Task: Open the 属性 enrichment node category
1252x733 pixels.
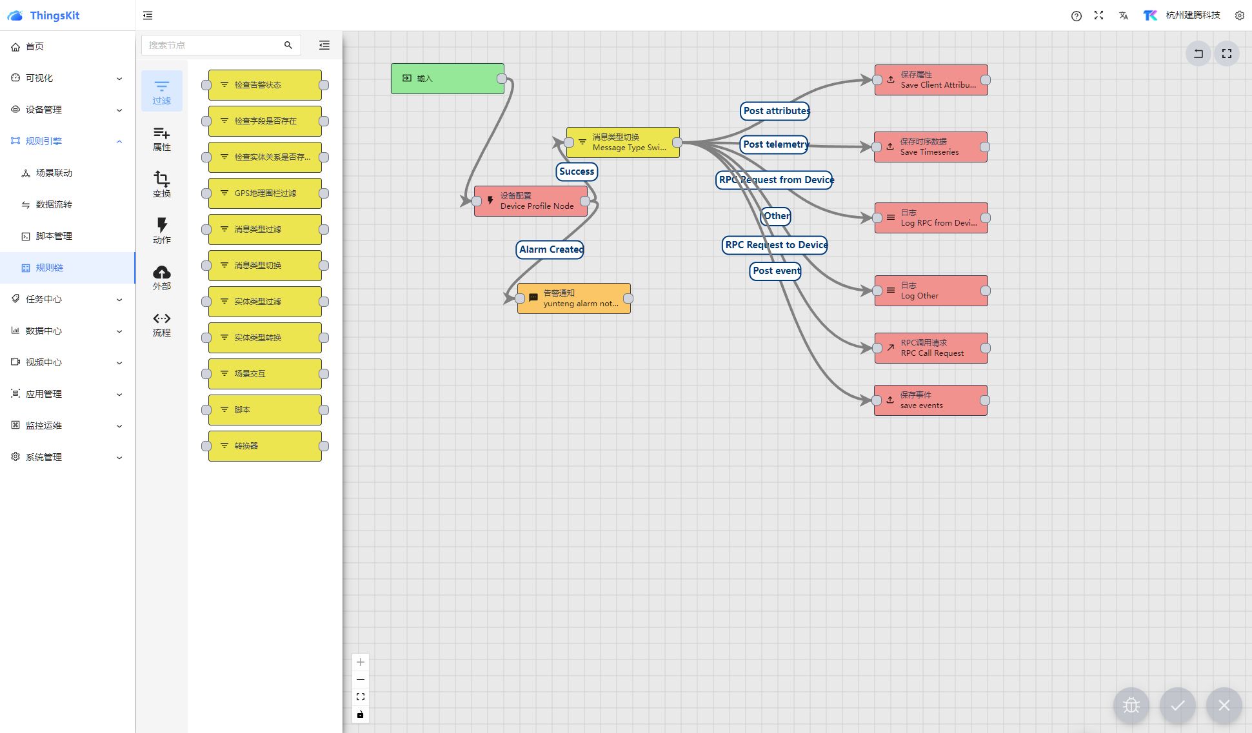Action: click(x=161, y=139)
